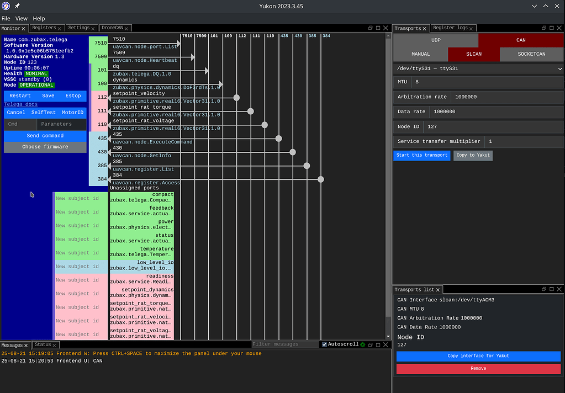Click the Send command button
The height and width of the screenshot is (393, 565).
(45, 136)
